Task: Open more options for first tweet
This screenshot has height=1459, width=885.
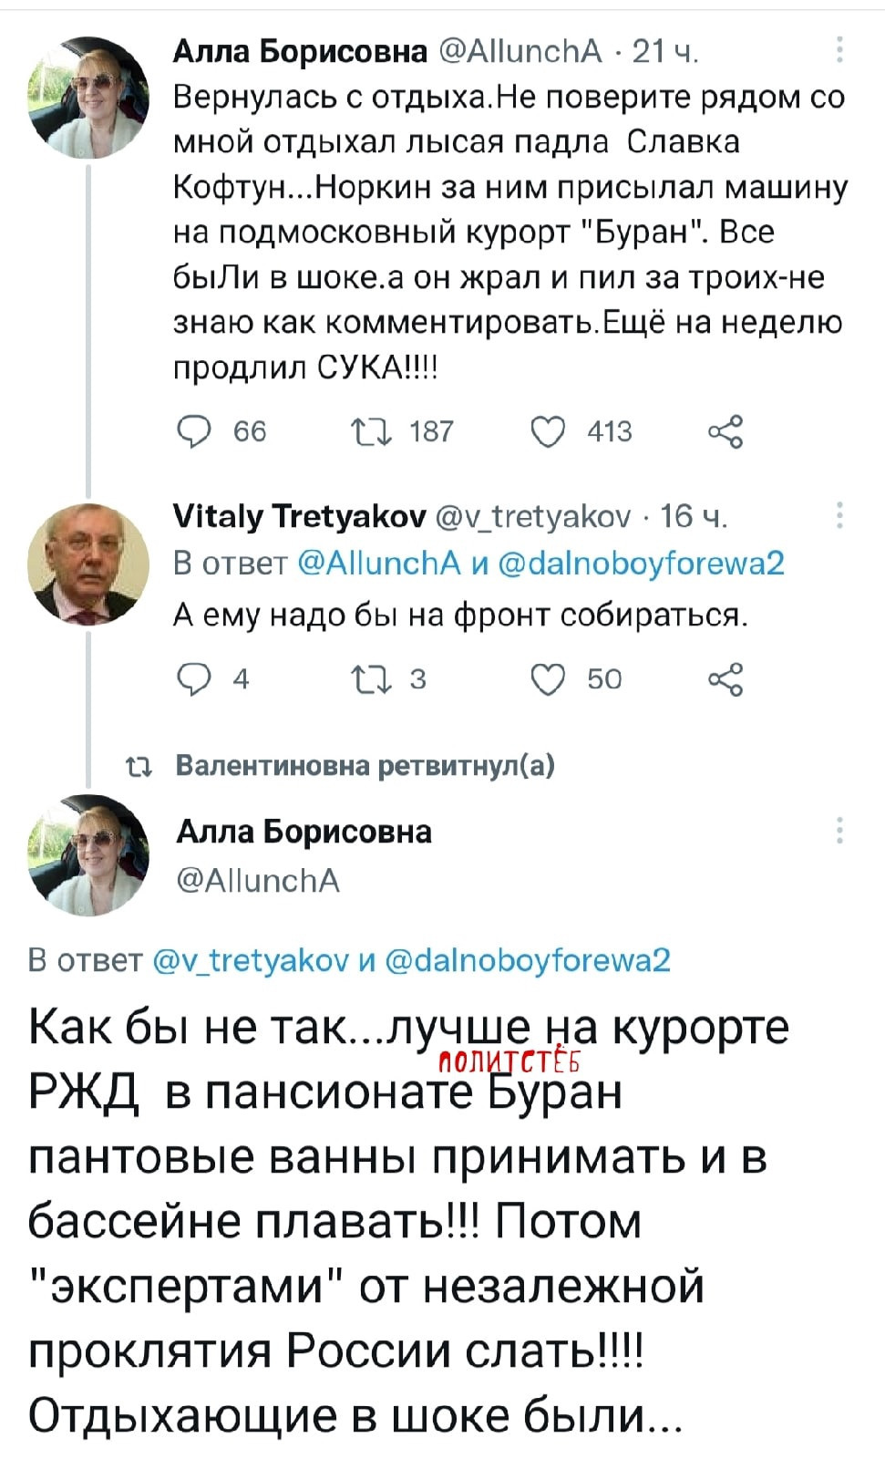Action: pyautogui.click(x=839, y=52)
